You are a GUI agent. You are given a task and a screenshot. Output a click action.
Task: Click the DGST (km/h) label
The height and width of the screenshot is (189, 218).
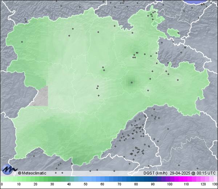coord(156,173)
